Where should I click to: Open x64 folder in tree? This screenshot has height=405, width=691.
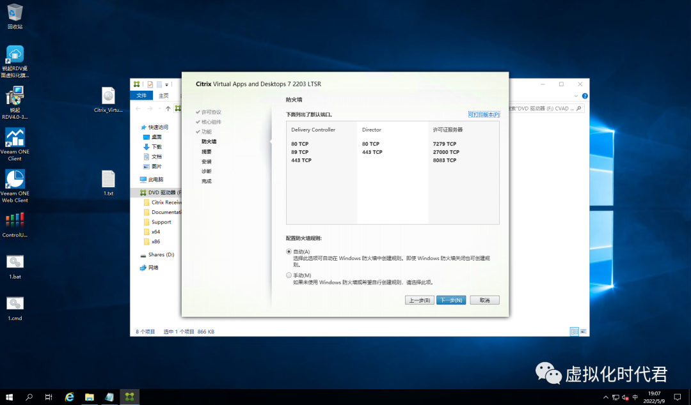pyautogui.click(x=155, y=231)
